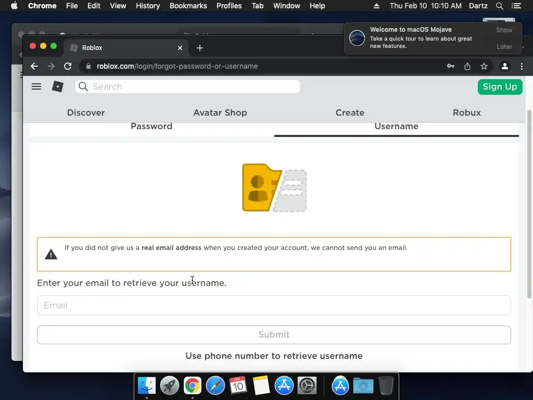
Task: Open Calendar from the Dock
Action: click(x=238, y=386)
